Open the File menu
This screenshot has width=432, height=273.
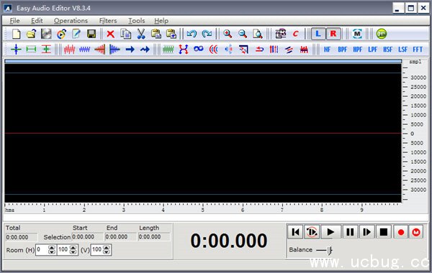click(x=14, y=21)
